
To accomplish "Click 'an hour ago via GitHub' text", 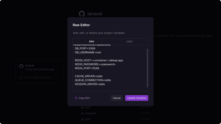I will point(38,77).
